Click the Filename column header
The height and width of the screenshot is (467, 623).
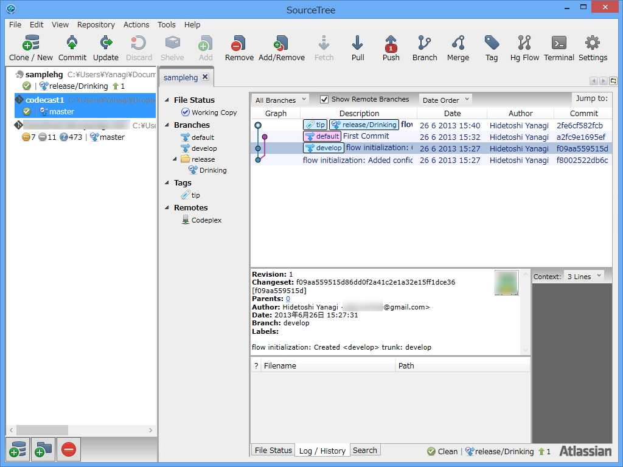[329, 365]
